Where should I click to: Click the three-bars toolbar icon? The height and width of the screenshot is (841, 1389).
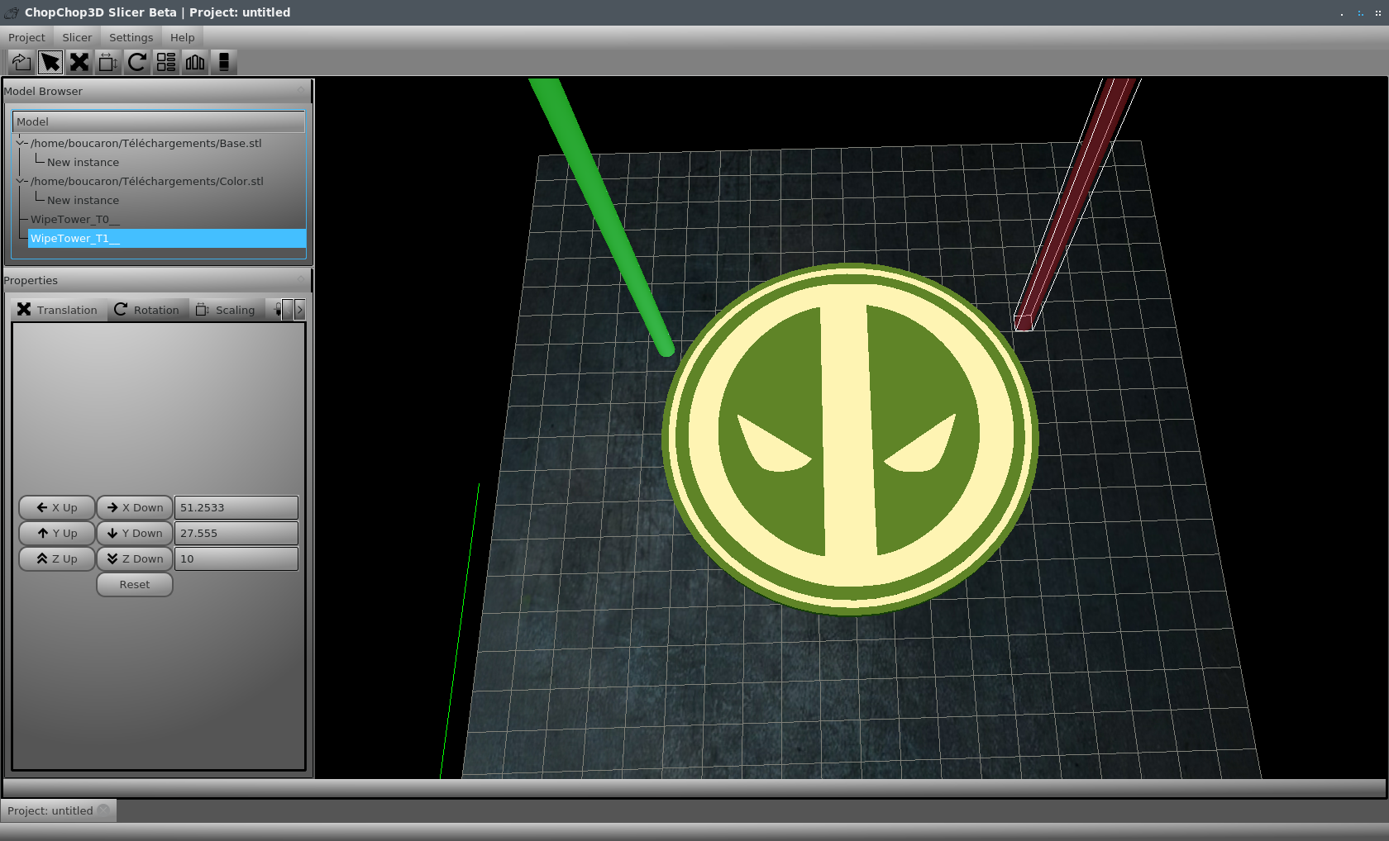click(195, 62)
